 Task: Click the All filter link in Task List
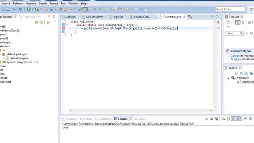pyautogui.click(x=251, y=33)
